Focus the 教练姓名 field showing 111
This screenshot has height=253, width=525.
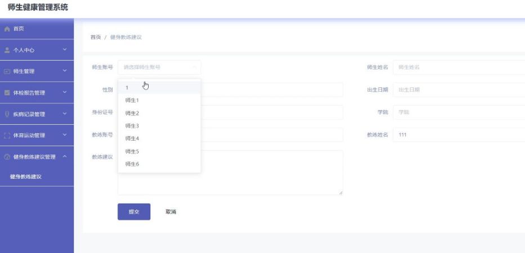click(459, 135)
